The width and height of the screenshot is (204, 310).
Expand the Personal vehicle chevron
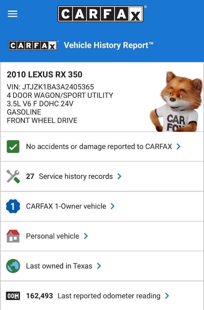pyautogui.click(x=86, y=236)
